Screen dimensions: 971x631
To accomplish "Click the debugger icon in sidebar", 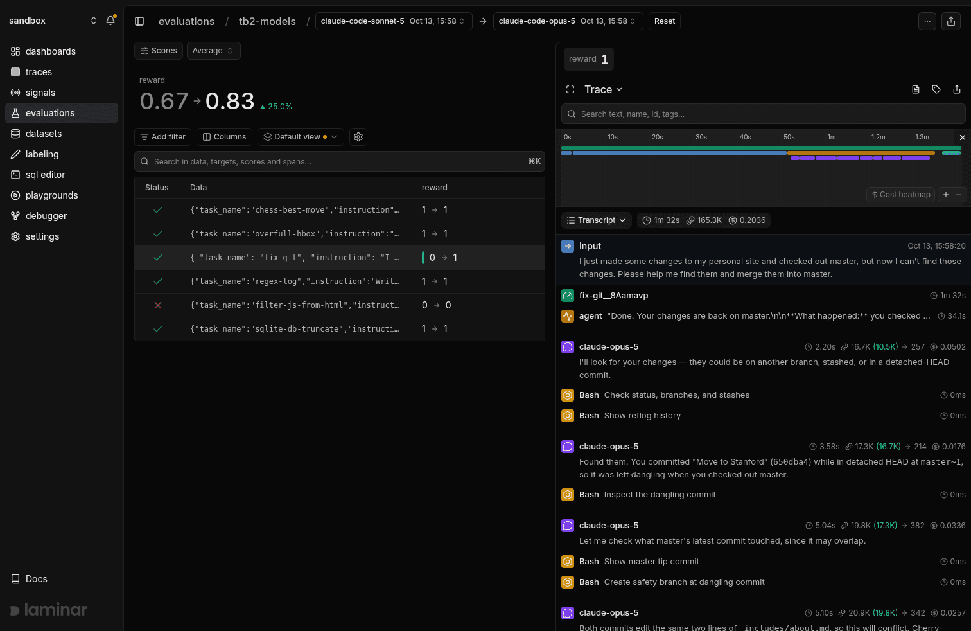I will click(x=15, y=216).
